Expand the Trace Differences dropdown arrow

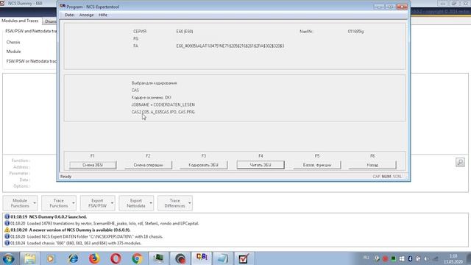click(190, 203)
